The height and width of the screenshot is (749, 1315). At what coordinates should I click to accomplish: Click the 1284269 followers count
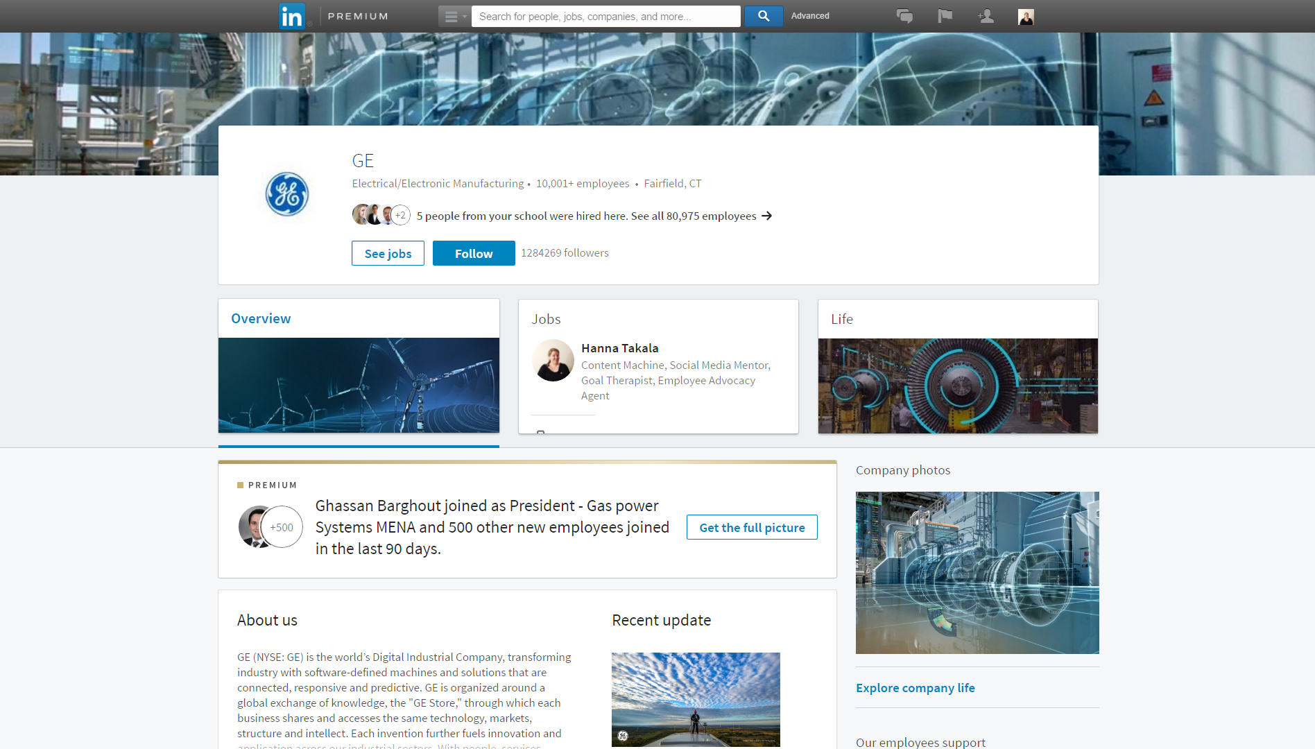coord(565,253)
